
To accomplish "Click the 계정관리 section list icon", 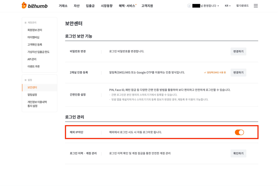I will click(x=26, y=23).
